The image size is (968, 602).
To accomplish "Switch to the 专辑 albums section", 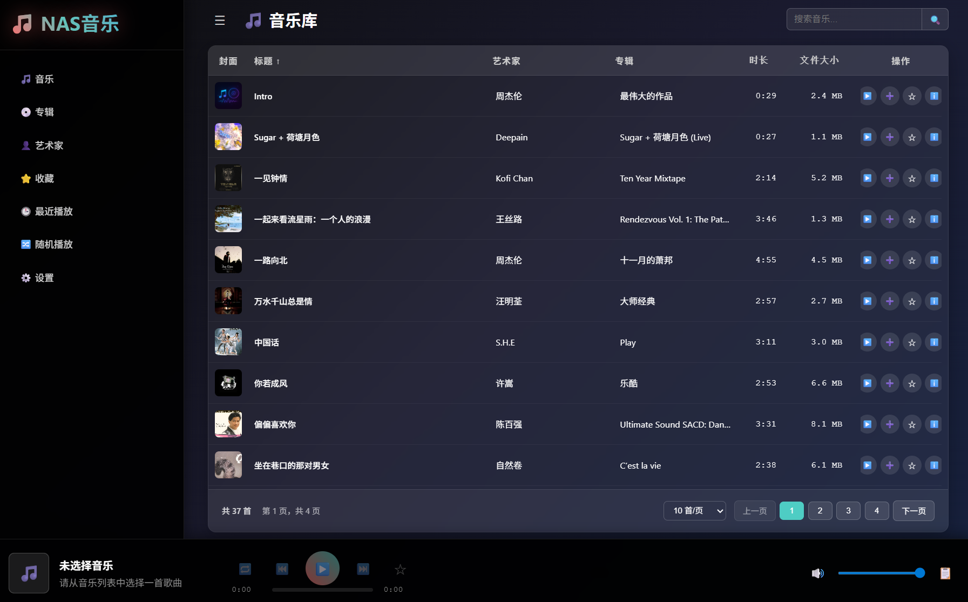I will pos(45,112).
